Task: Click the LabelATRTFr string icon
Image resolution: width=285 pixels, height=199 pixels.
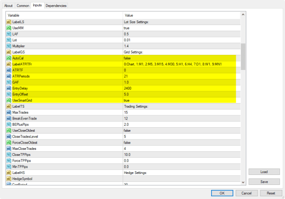Action: coord(9,64)
